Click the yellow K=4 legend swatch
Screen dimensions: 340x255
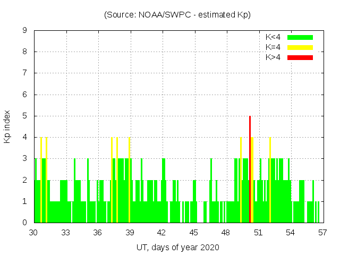(x=300, y=47)
